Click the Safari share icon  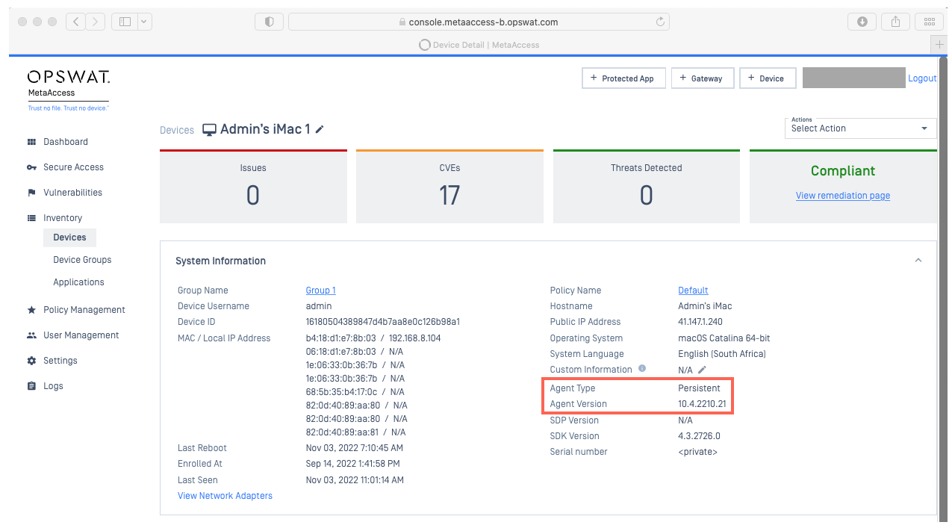(x=895, y=22)
